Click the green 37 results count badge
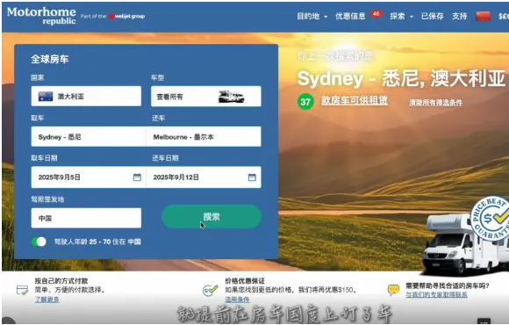Screen dimensions: 509x325 click(x=305, y=102)
